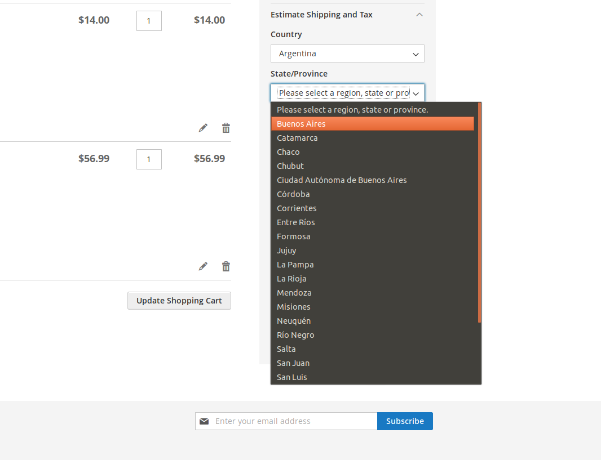Click Update Shopping Cart button
Screen dimensions: 601x460
click(179, 301)
